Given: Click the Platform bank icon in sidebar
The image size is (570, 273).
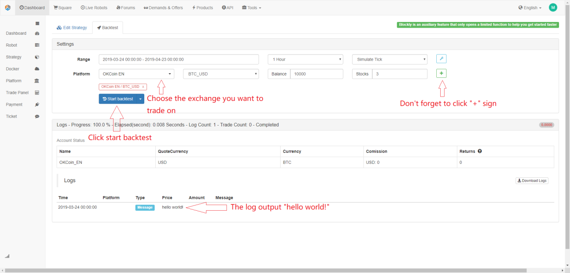Looking at the screenshot, I should coord(37,81).
